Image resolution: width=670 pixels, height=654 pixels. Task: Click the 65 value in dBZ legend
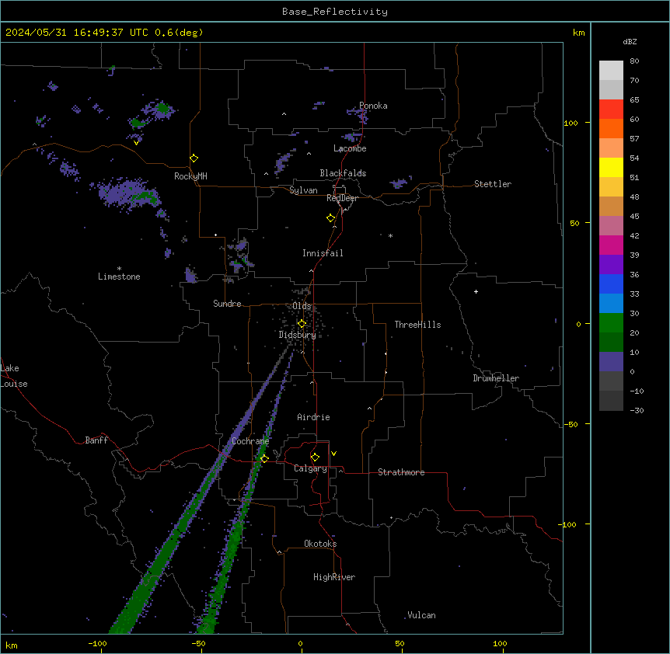coord(634,100)
